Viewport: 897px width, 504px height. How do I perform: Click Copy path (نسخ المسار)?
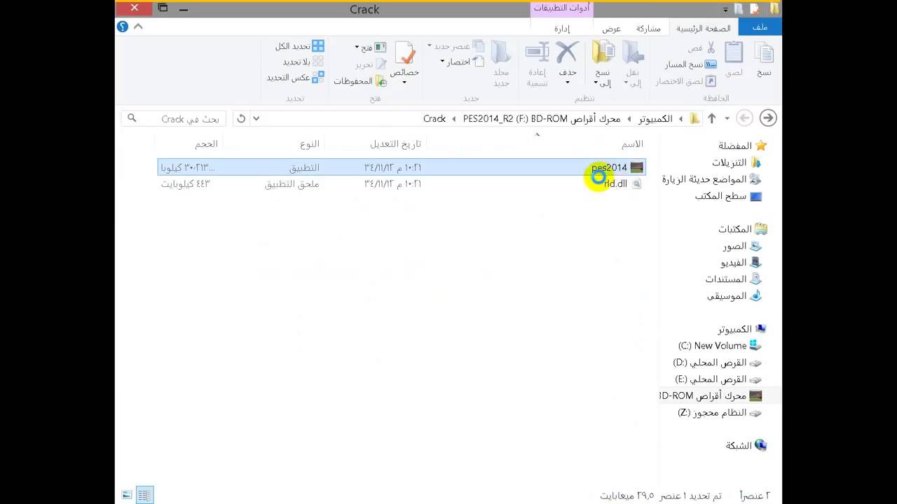pos(690,64)
